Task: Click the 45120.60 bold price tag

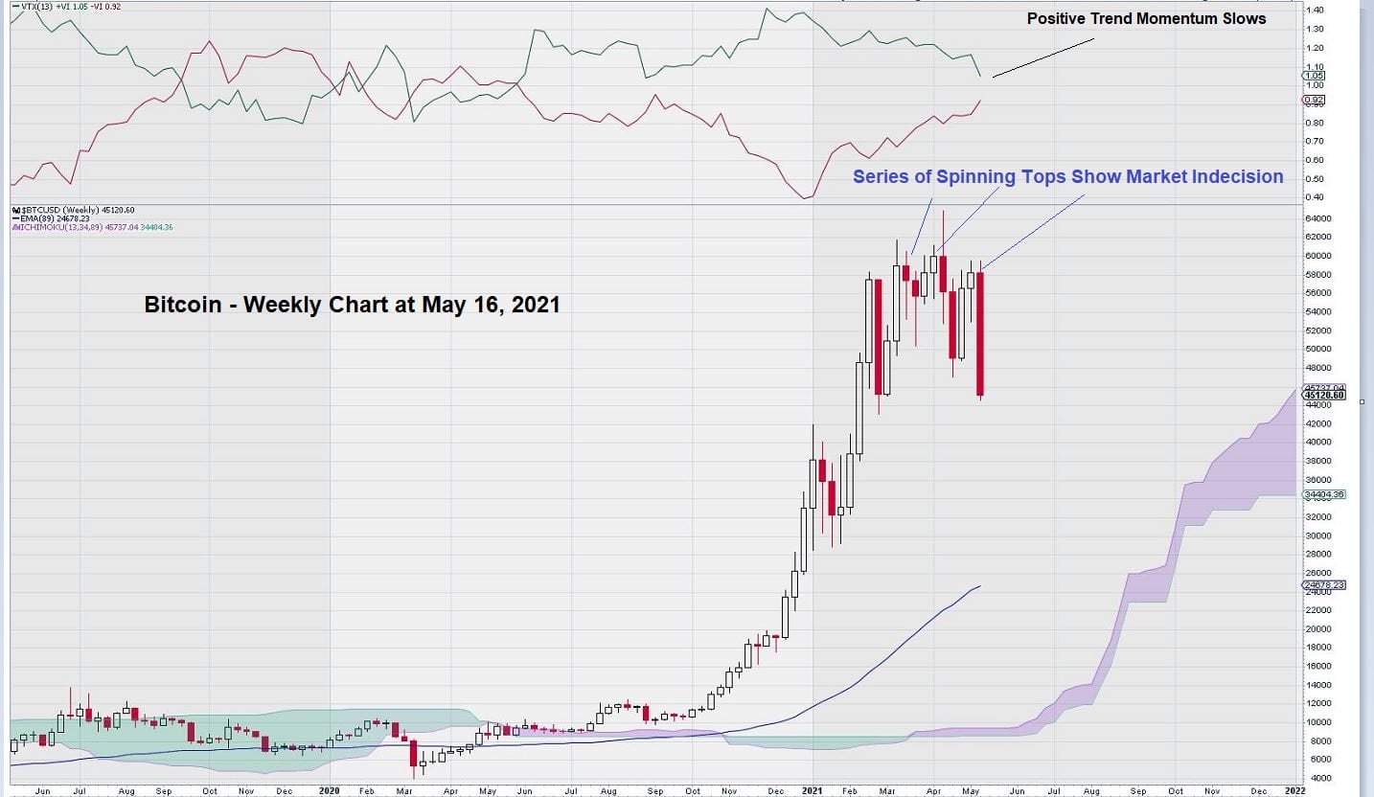Action: coord(1323,395)
